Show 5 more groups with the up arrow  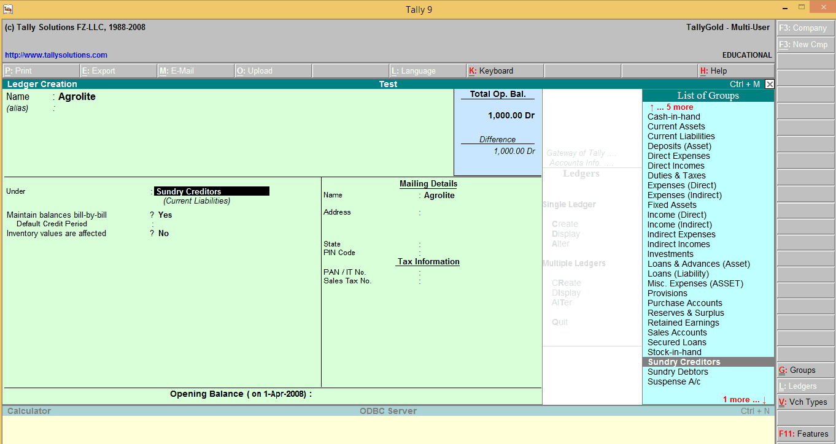(671, 107)
